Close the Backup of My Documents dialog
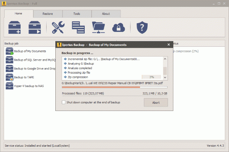Screen dimensions: 229x152 click(x=168, y=44)
